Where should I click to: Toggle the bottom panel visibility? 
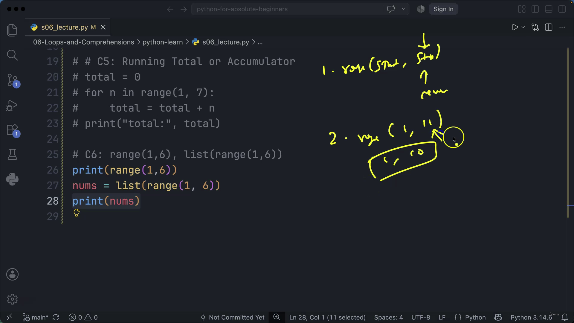click(x=549, y=9)
